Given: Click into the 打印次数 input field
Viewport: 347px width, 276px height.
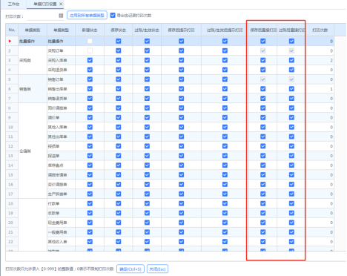Looking at the screenshot, I should [42, 16].
